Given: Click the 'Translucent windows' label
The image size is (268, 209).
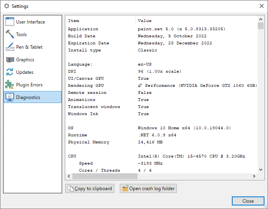Looking at the screenshot, I should tap(94, 106).
